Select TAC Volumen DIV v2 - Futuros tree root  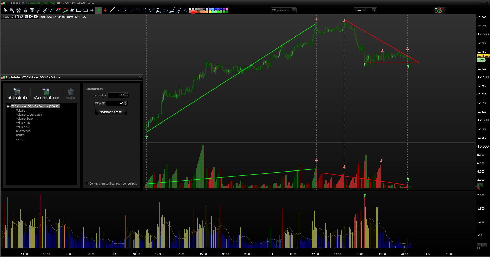(x=35, y=106)
